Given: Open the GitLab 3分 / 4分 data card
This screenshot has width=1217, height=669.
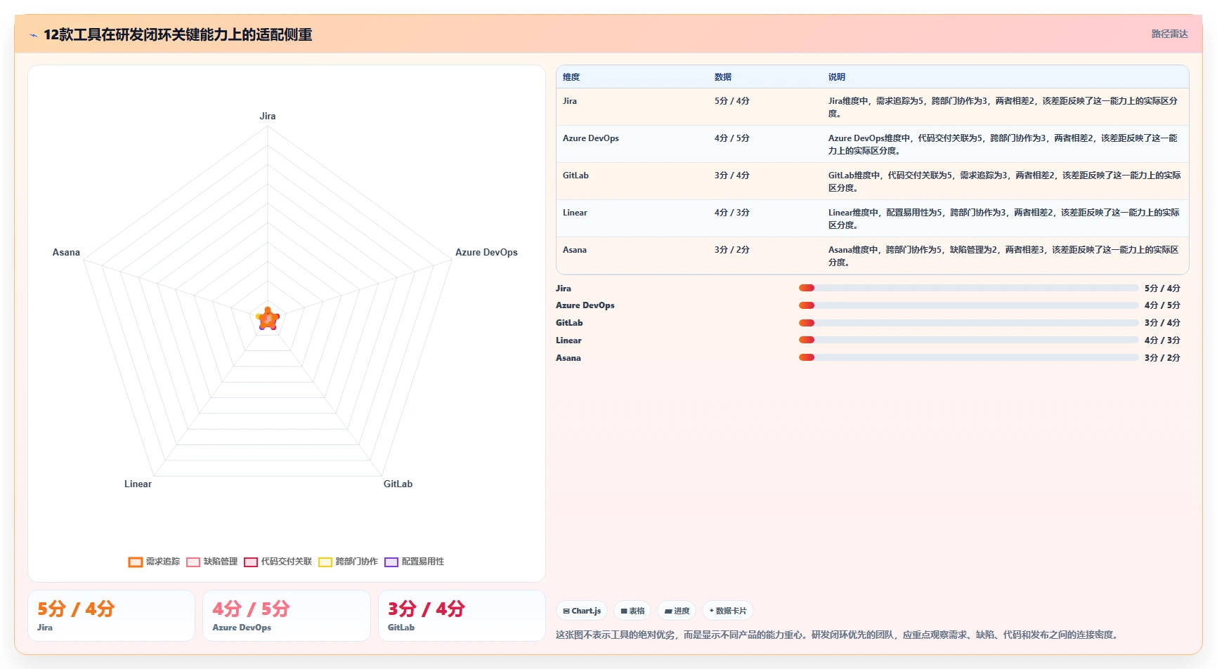Looking at the screenshot, I should coord(462,616).
